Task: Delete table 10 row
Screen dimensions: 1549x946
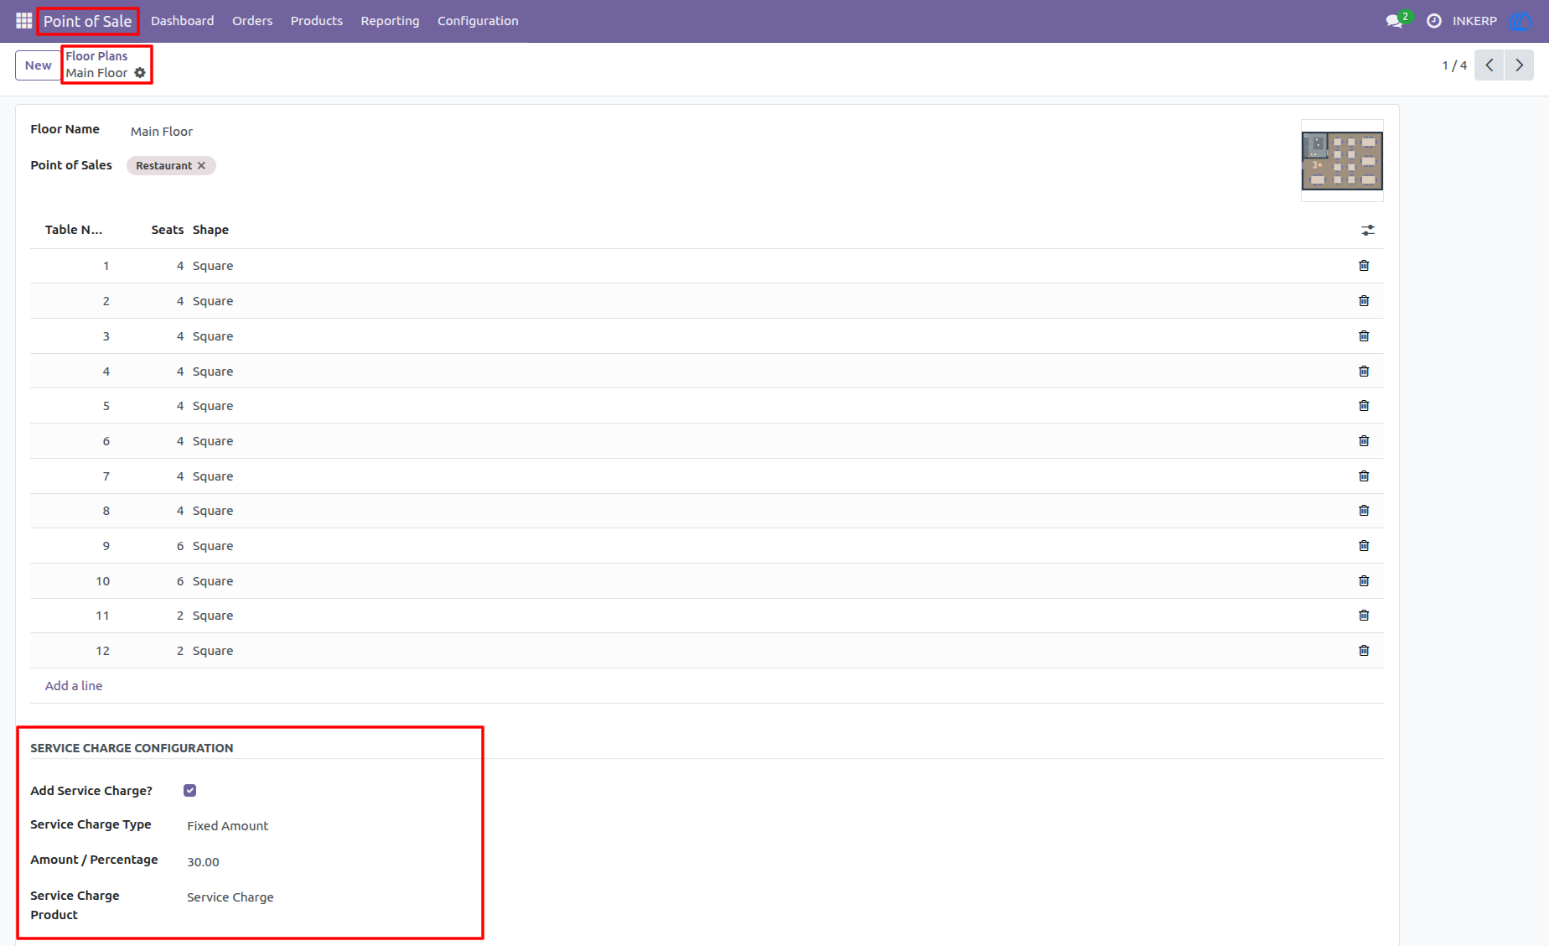Action: click(x=1364, y=581)
